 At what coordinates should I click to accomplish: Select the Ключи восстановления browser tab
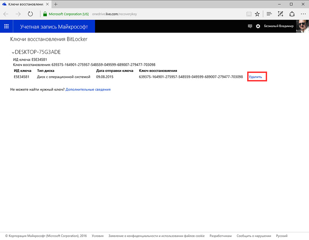pyautogui.click(x=25, y=4)
